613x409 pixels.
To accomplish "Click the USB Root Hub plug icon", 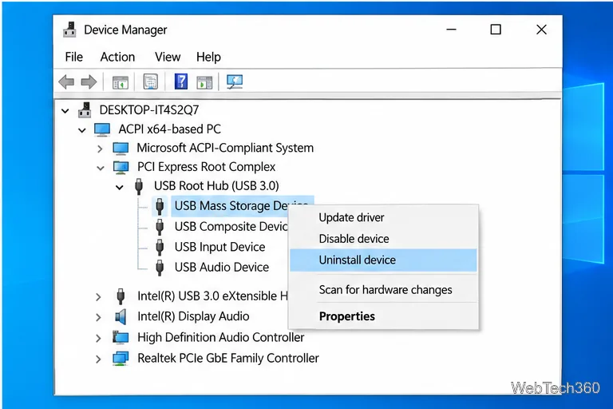I will [x=138, y=186].
